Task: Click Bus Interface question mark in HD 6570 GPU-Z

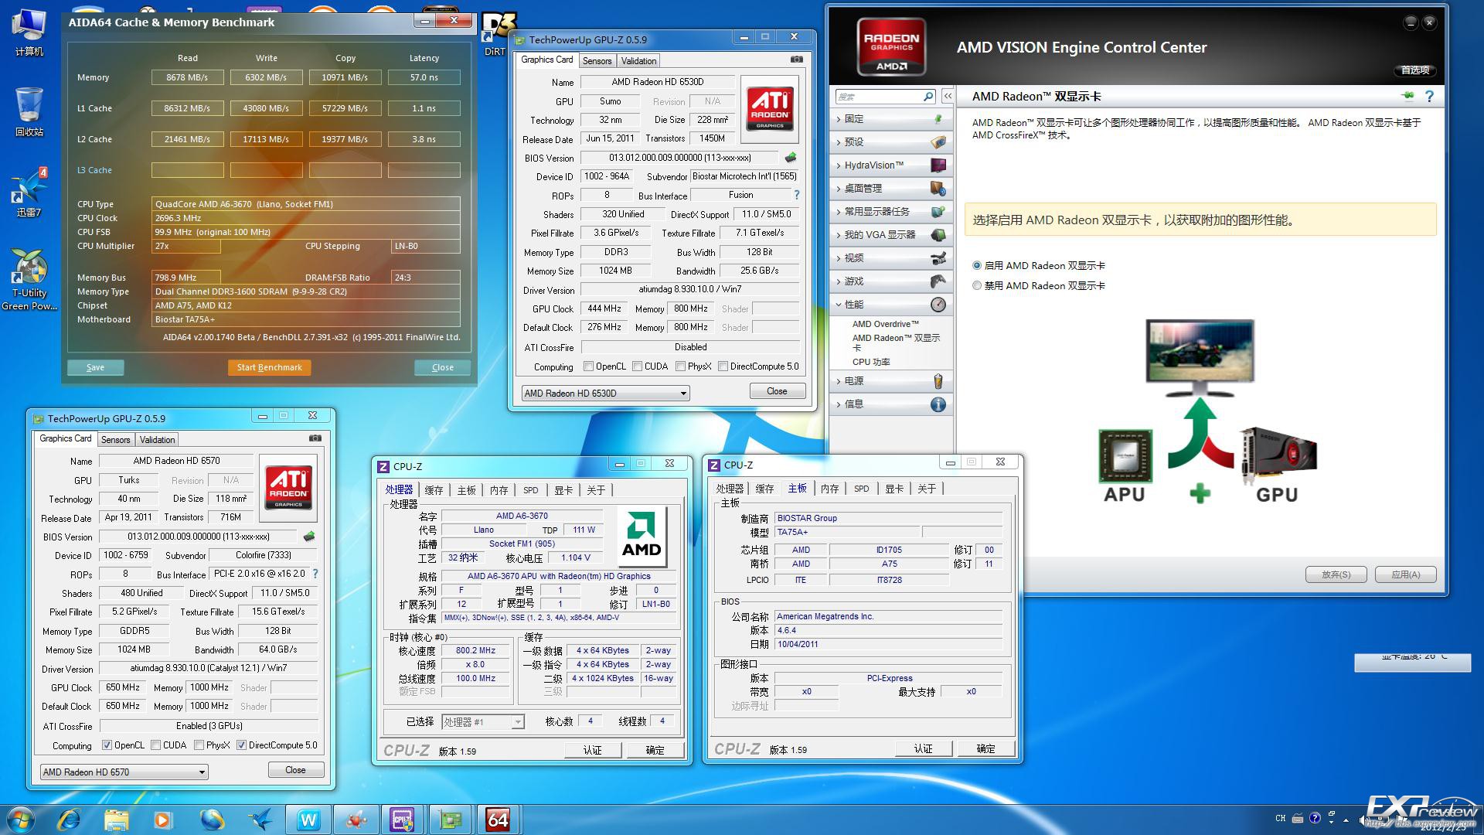Action: pyautogui.click(x=315, y=574)
